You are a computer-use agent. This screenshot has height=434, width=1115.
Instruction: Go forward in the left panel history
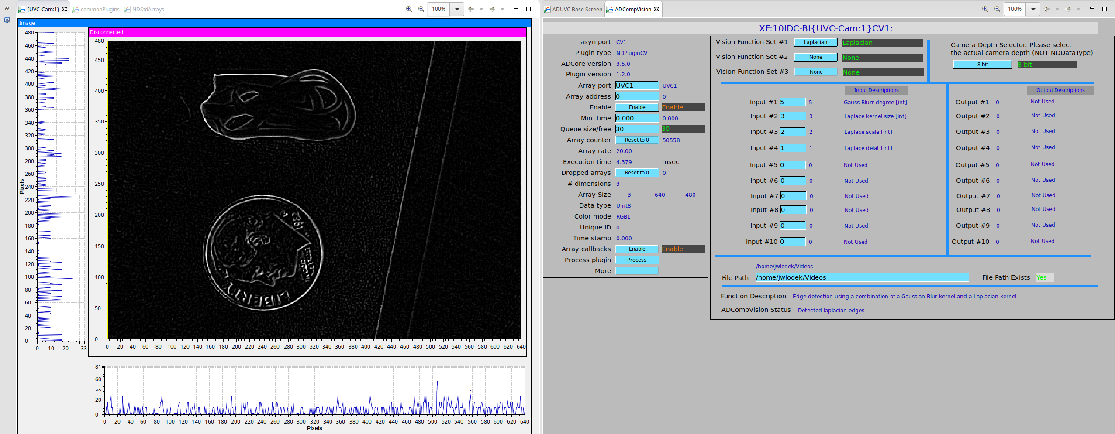point(492,9)
